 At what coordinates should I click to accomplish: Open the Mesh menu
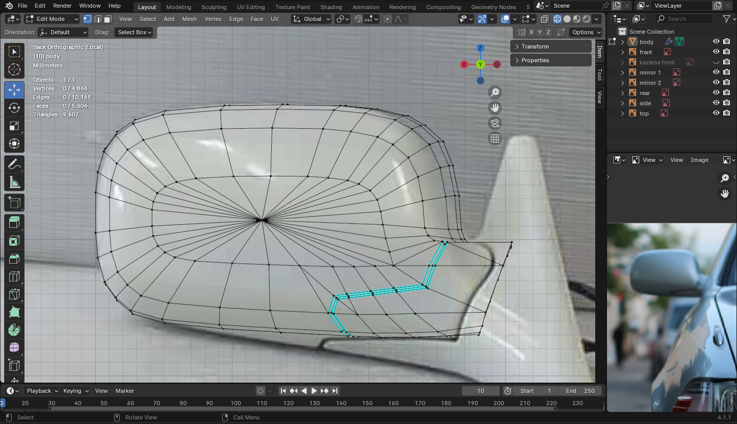pos(189,19)
